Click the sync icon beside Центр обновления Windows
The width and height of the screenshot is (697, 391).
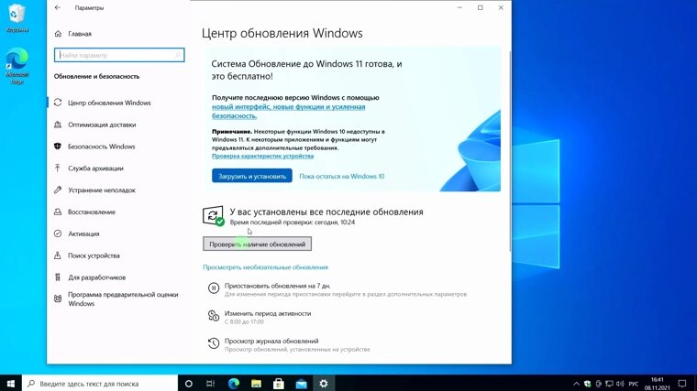(x=58, y=103)
